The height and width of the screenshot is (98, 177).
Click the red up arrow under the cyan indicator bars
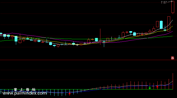tap(70, 94)
